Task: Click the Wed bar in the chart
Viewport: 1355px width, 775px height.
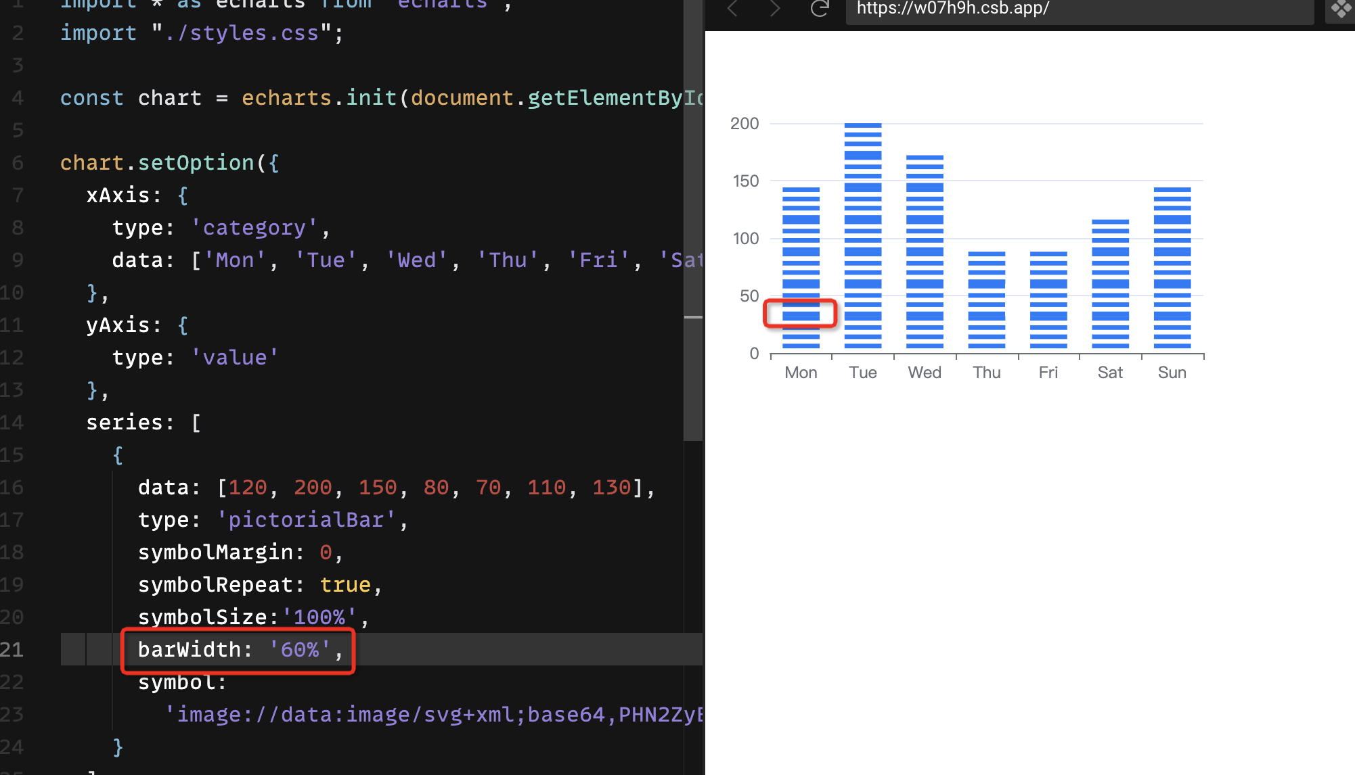Action: (x=925, y=252)
